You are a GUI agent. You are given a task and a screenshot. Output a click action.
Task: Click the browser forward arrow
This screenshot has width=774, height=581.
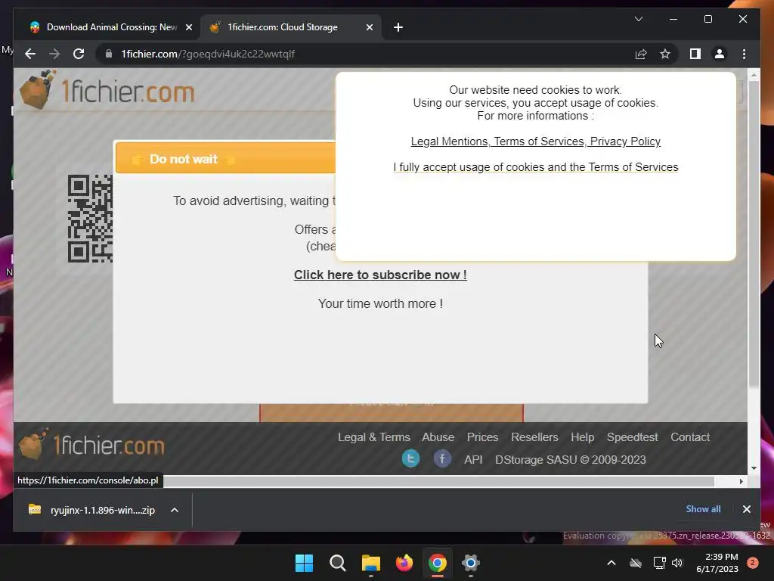pos(54,54)
